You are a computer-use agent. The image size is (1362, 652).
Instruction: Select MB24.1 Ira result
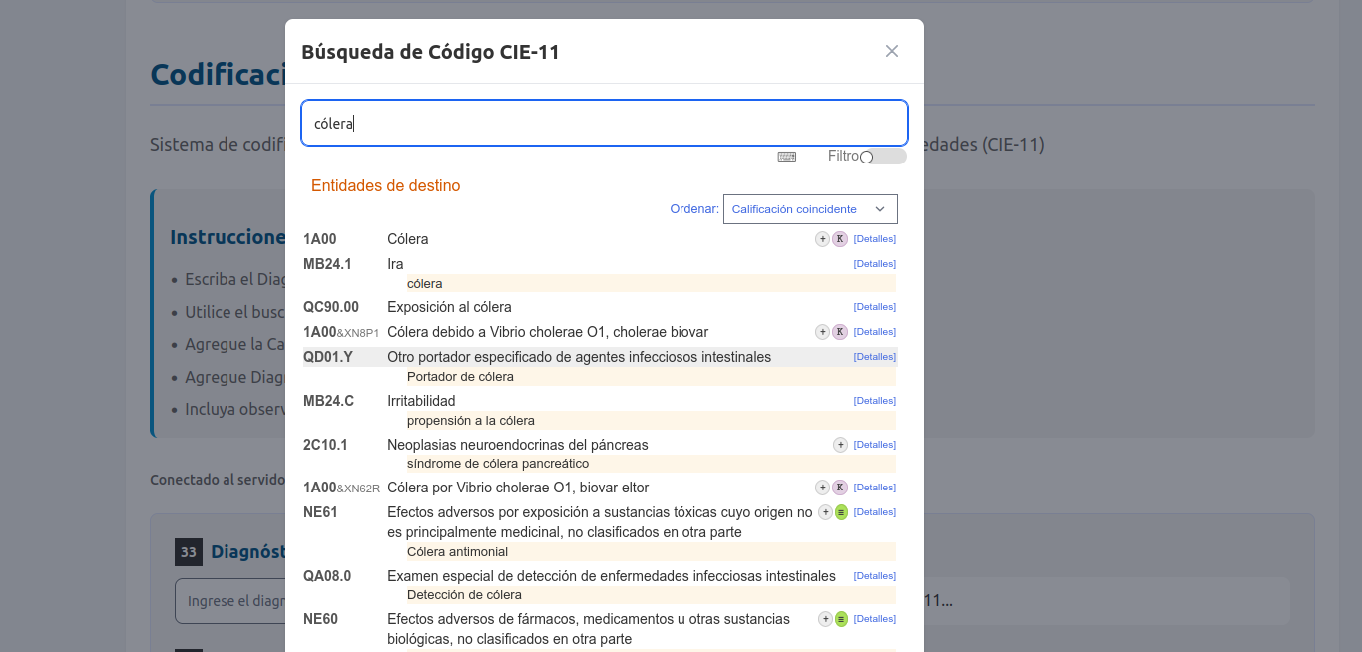[x=395, y=264]
